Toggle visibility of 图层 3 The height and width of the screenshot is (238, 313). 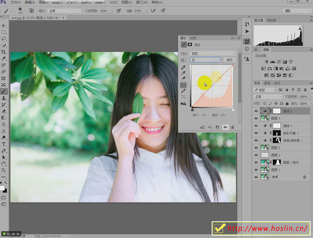256,148
